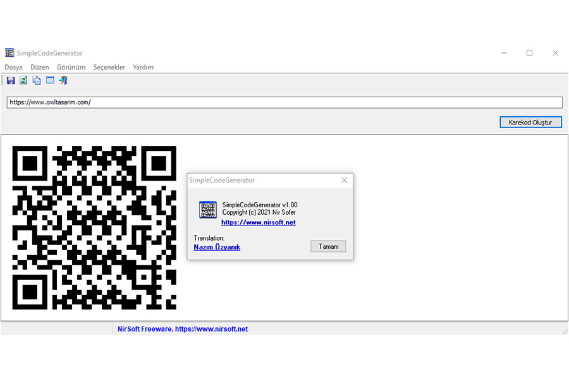The height and width of the screenshot is (379, 569).
Task: Open the Düzen menu
Action: pyautogui.click(x=40, y=67)
